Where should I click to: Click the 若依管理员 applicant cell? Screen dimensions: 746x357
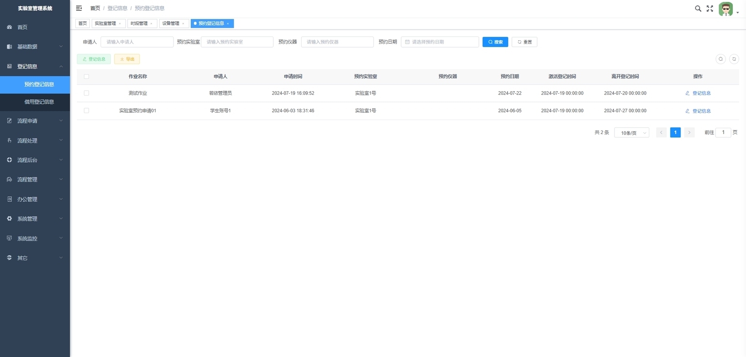coord(220,93)
